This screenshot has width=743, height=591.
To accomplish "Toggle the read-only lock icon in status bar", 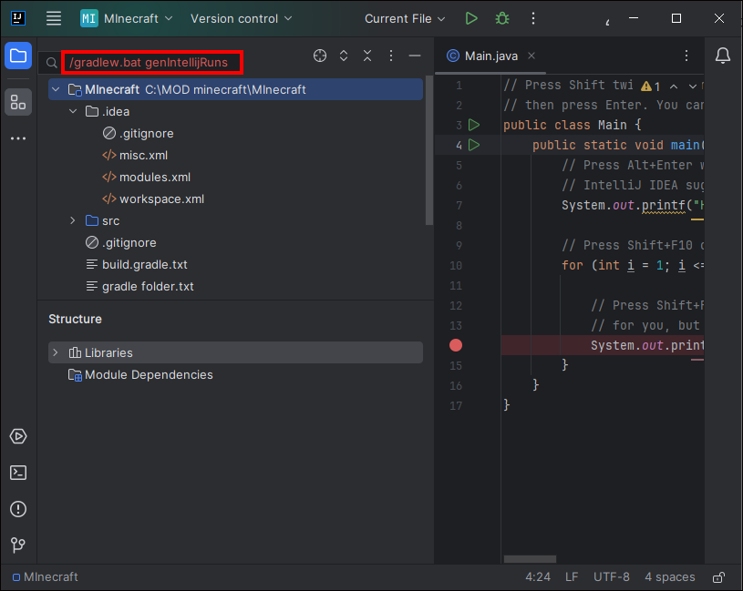I will pos(718,577).
